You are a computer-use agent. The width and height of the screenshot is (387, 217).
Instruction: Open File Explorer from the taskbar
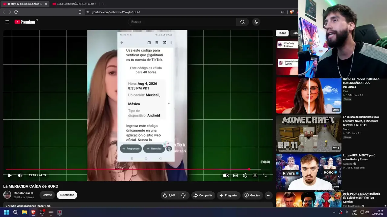tap(24, 212)
